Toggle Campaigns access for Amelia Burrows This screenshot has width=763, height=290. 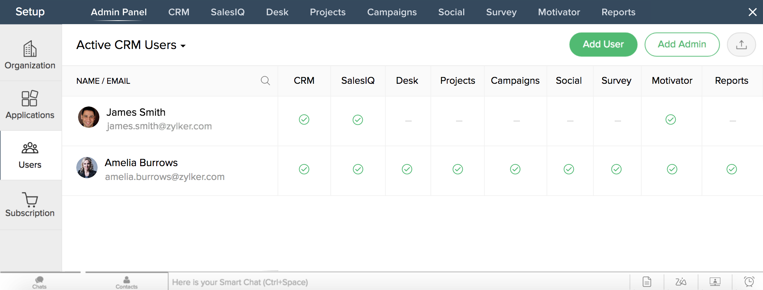[515, 169]
